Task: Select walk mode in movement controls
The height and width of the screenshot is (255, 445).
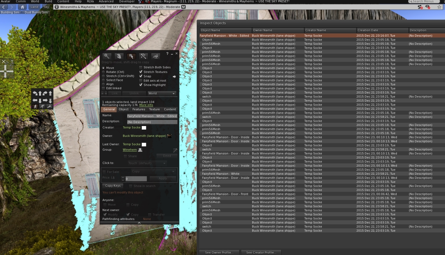Action: pos(35,106)
